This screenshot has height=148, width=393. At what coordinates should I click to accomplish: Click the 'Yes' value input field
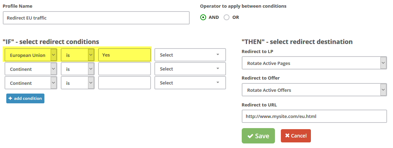coord(124,55)
